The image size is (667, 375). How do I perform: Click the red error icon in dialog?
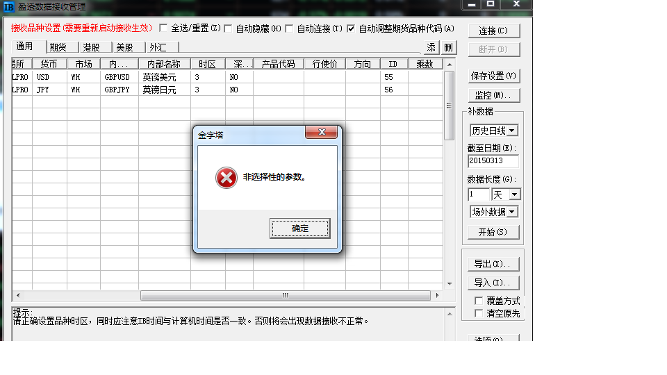tap(227, 178)
